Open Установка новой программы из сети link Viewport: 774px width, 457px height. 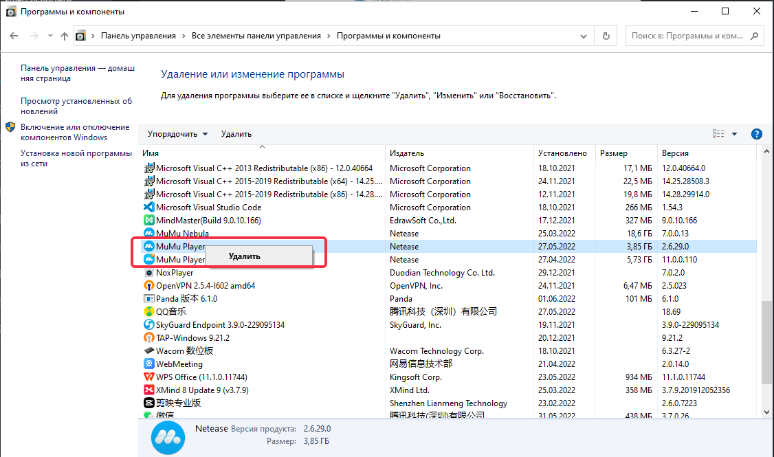(76, 159)
